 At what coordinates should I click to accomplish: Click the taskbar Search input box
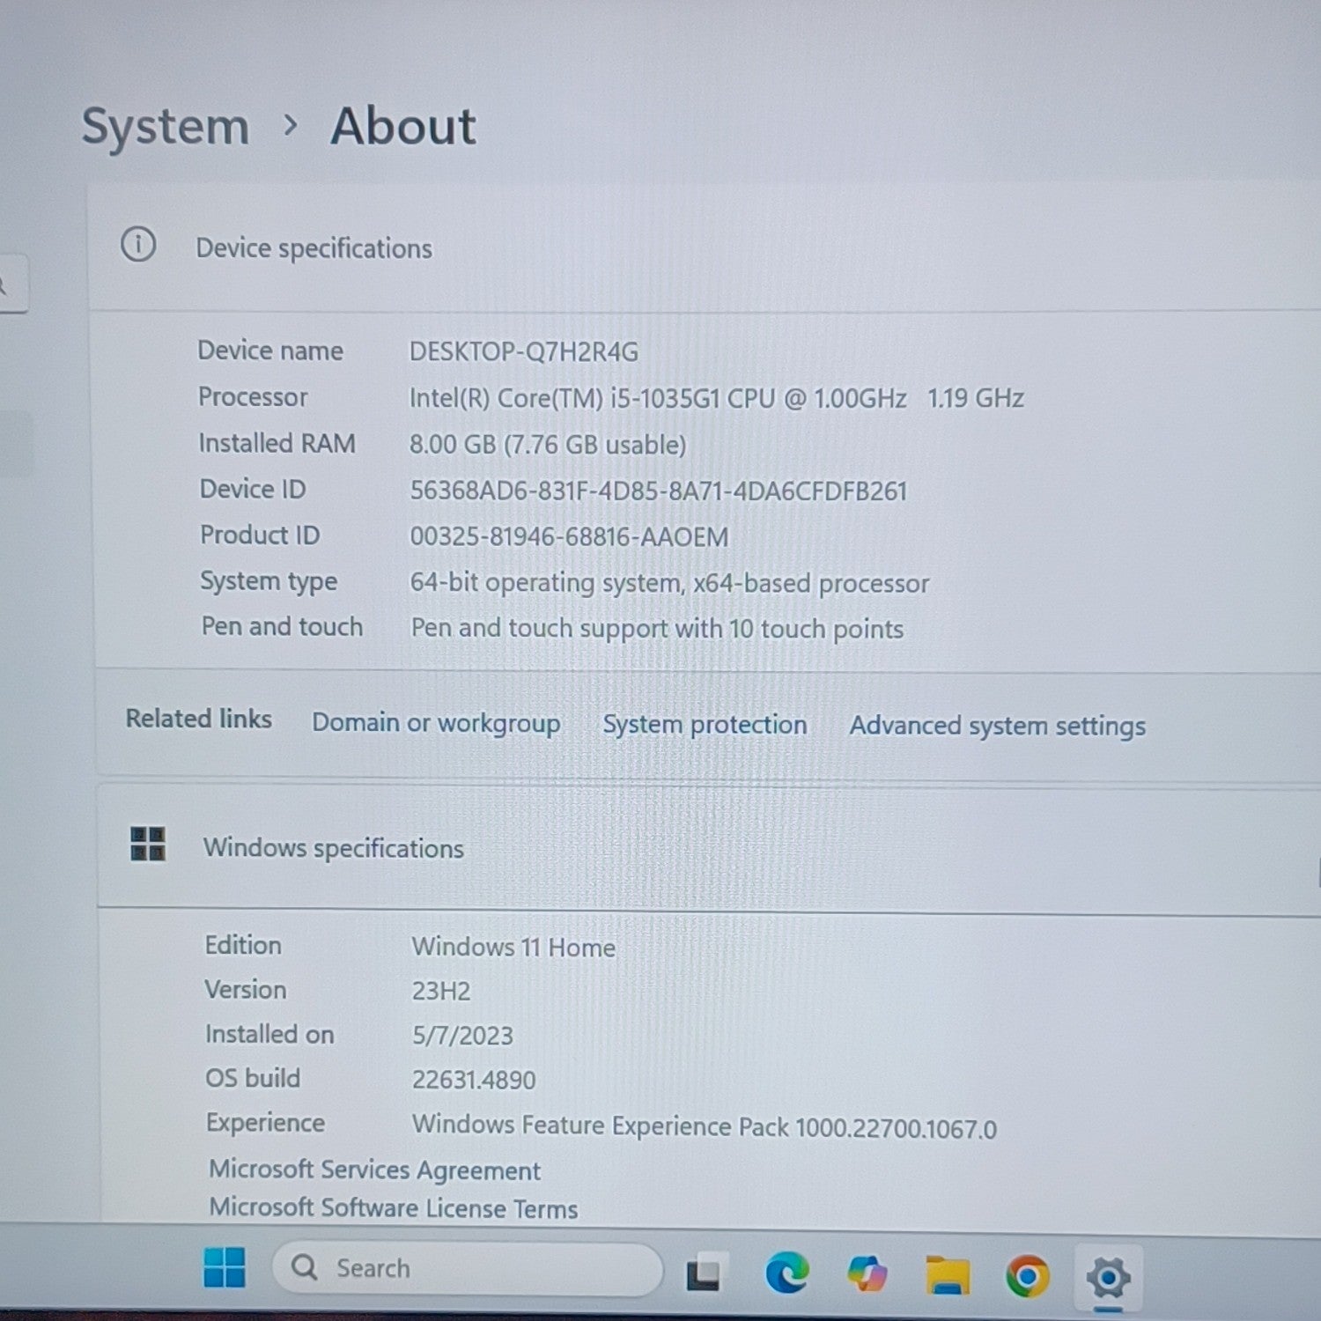tap(467, 1268)
